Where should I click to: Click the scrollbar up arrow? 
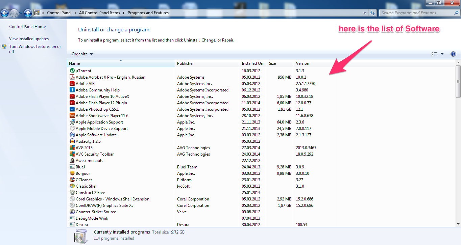[458, 63]
